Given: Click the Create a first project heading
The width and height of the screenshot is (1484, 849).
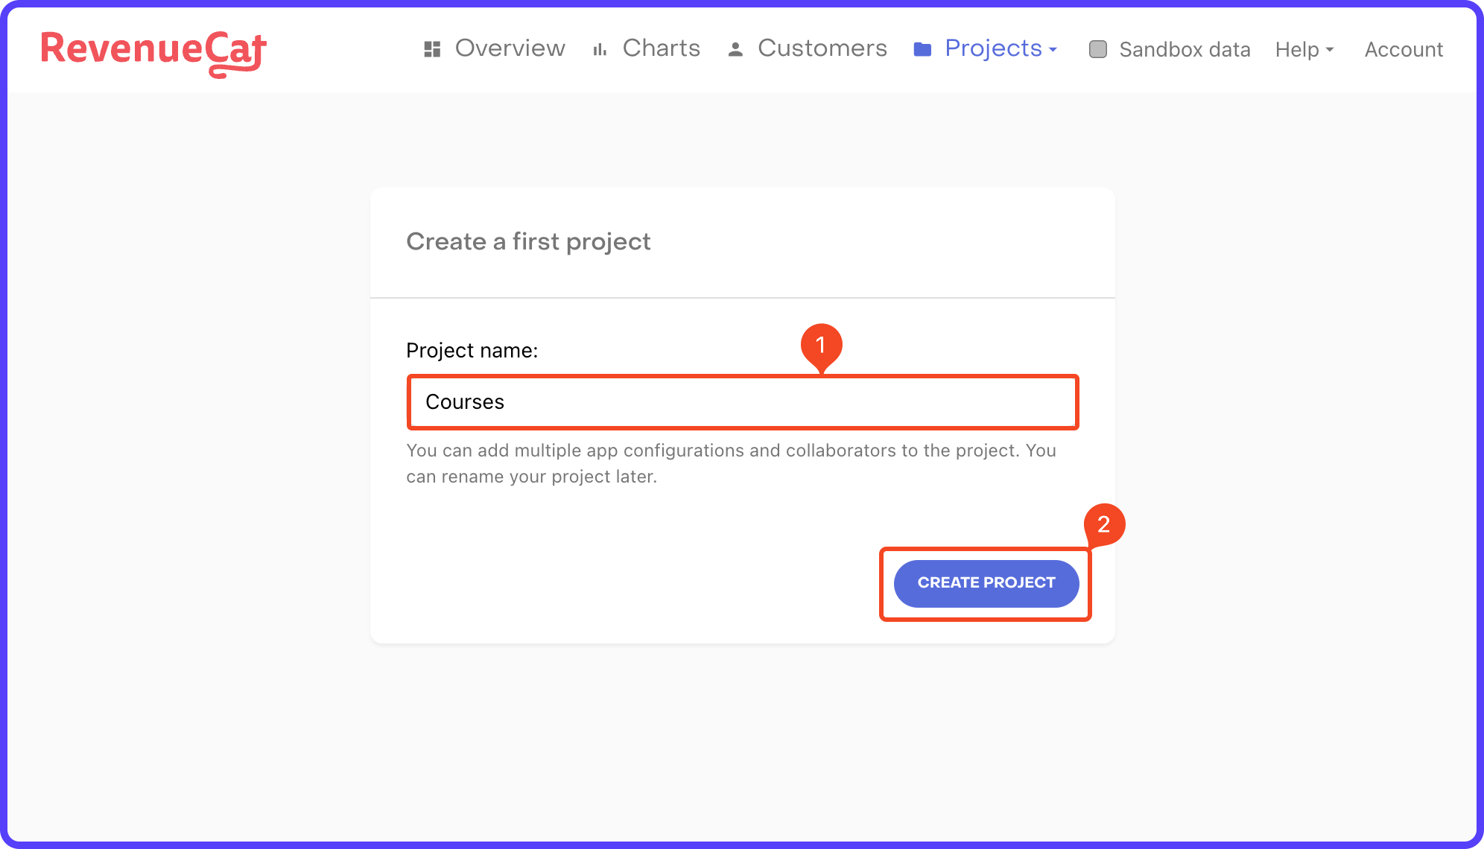Looking at the screenshot, I should [528, 241].
